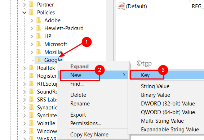
Task: Expand the RTLSetup key
Action: coord(25,84)
